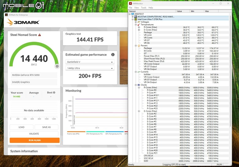Click the Temperatures thermometer icon
Screen dimensions: 239x167
click(139, 24)
